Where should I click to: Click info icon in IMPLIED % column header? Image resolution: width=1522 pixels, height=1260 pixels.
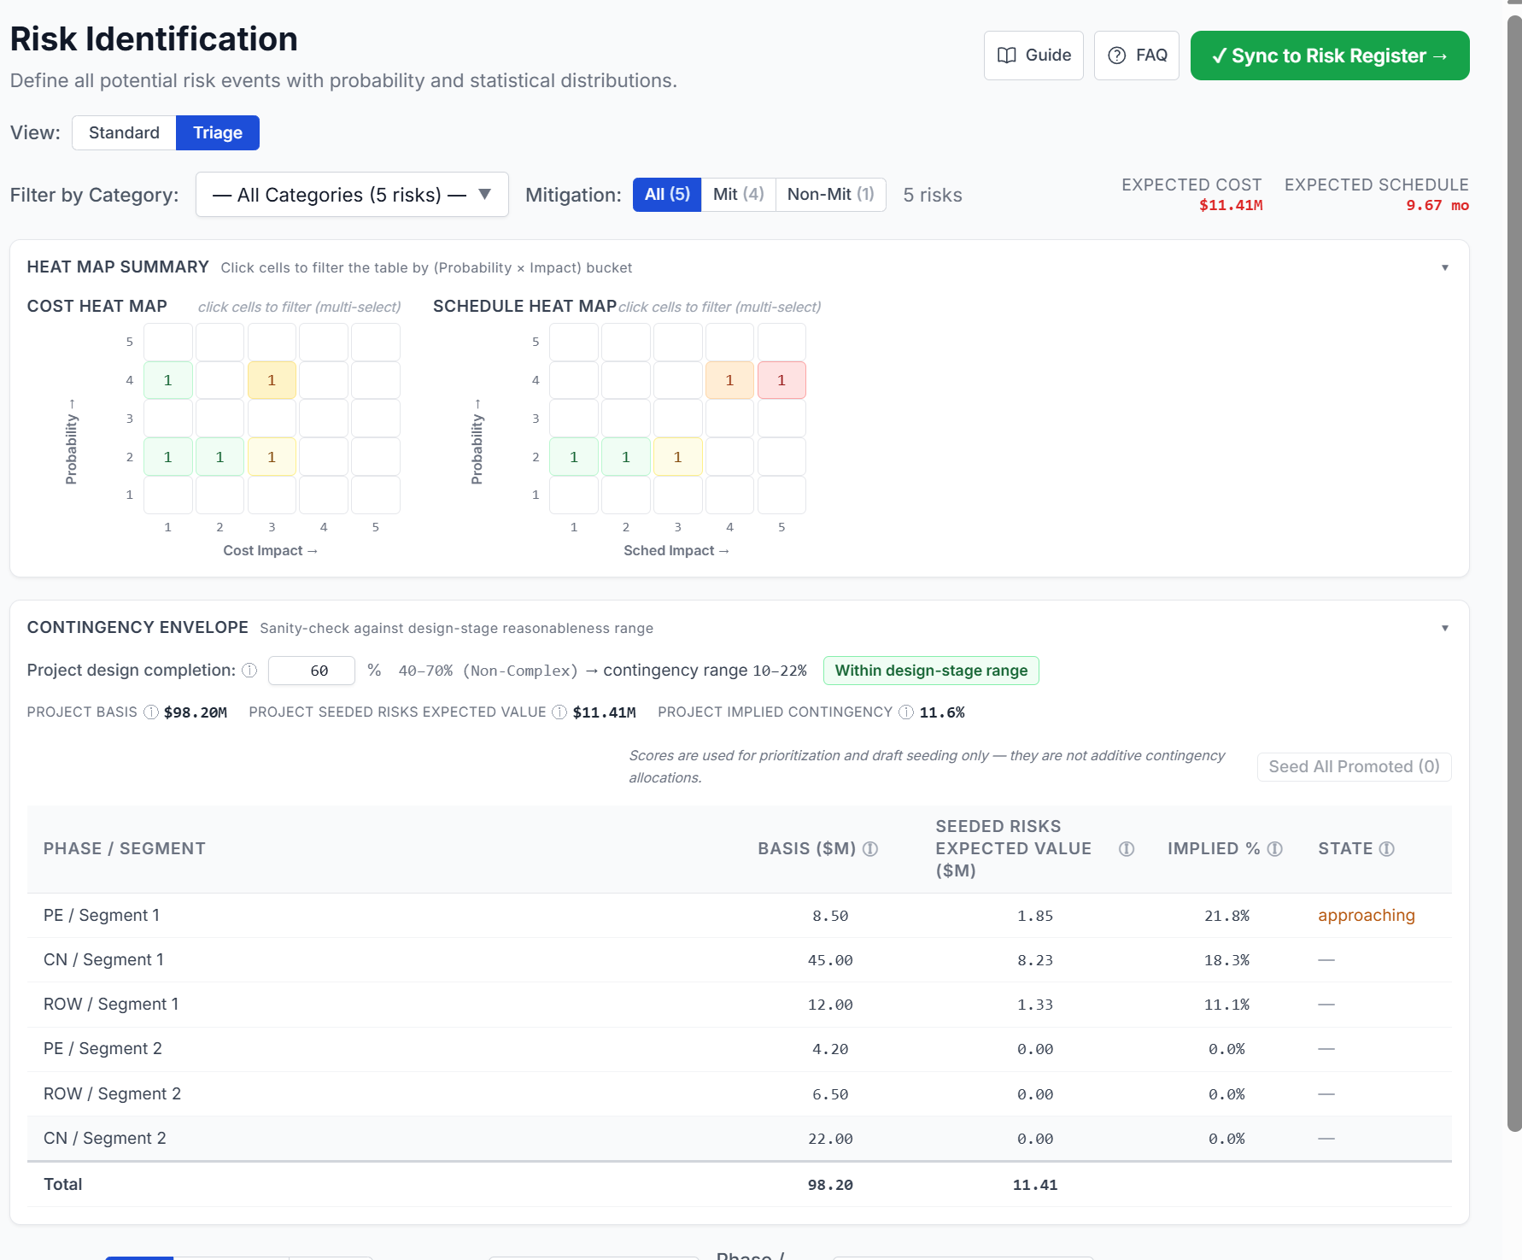[1274, 849]
